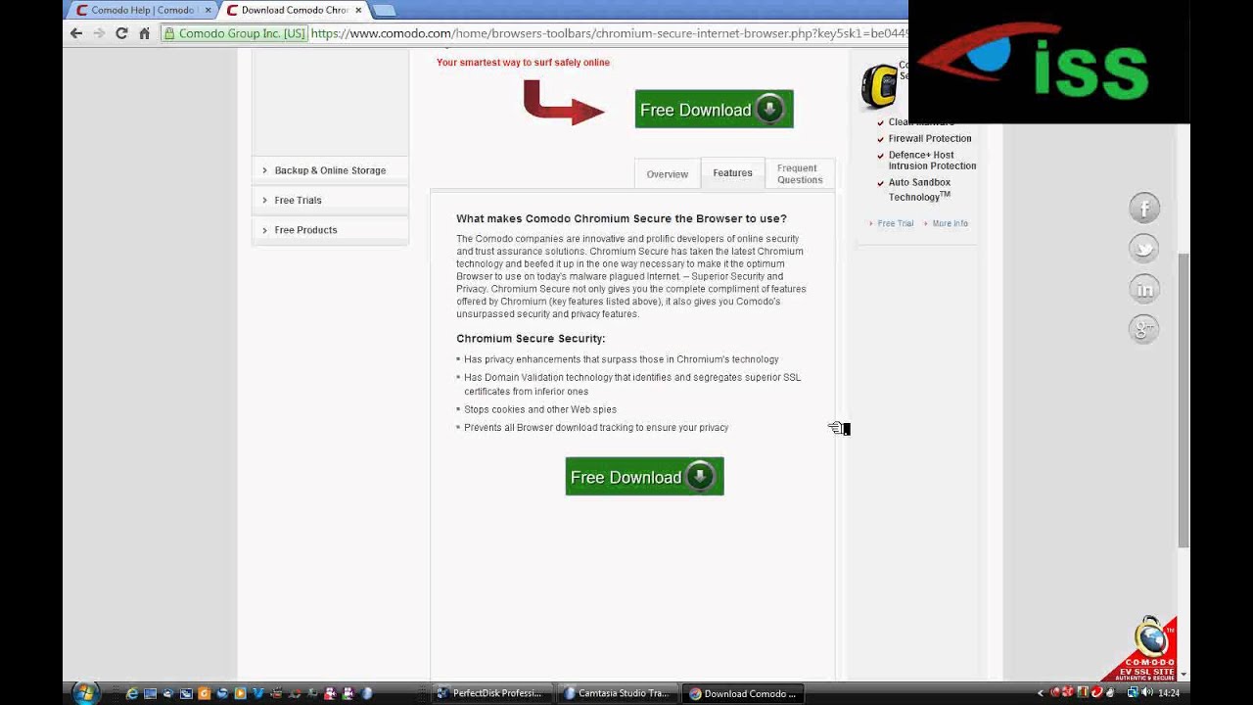Screen dimensions: 1253x705
Task: Click the blue V quick launch icon
Action: (258, 693)
